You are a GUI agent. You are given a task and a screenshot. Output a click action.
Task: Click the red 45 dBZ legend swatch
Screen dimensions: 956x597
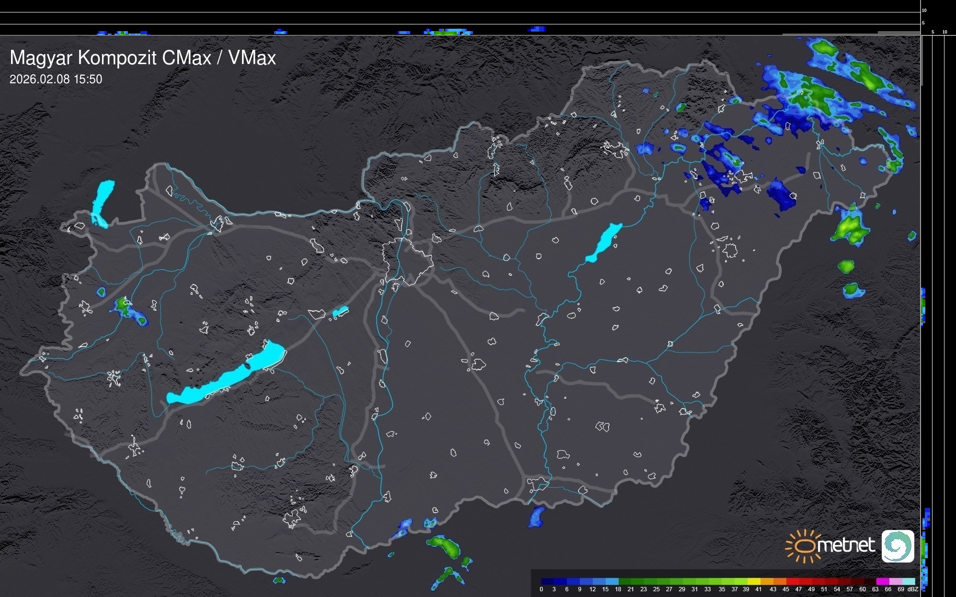pos(792,582)
